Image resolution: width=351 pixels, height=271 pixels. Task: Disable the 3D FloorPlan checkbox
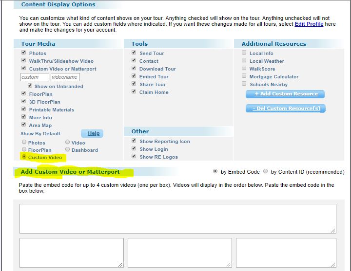[24, 102]
